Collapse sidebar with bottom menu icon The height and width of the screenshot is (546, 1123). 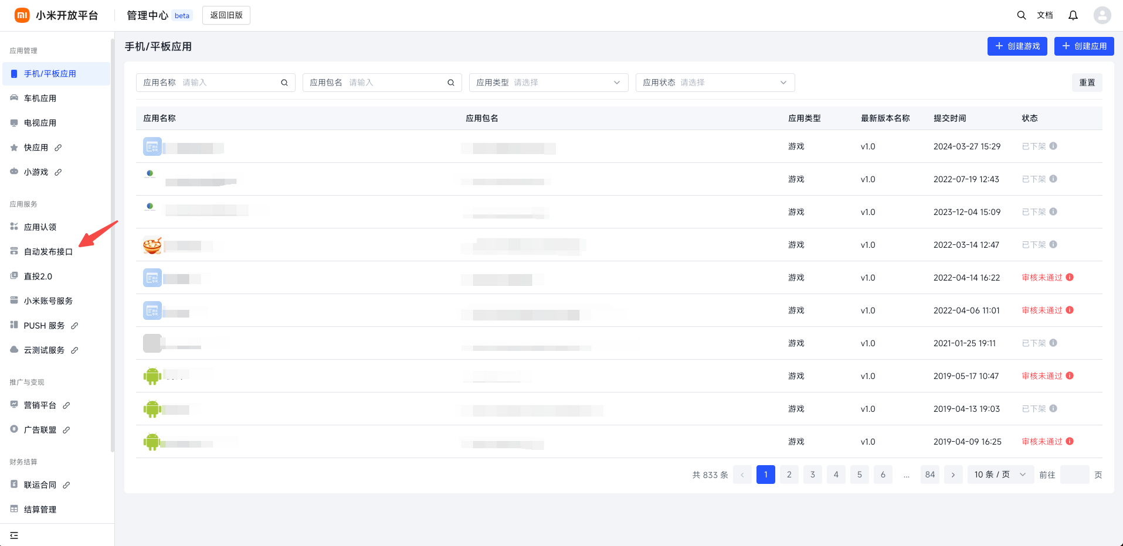click(x=14, y=535)
